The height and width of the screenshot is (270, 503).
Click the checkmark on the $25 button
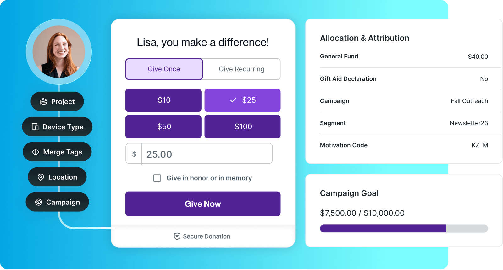pos(233,100)
